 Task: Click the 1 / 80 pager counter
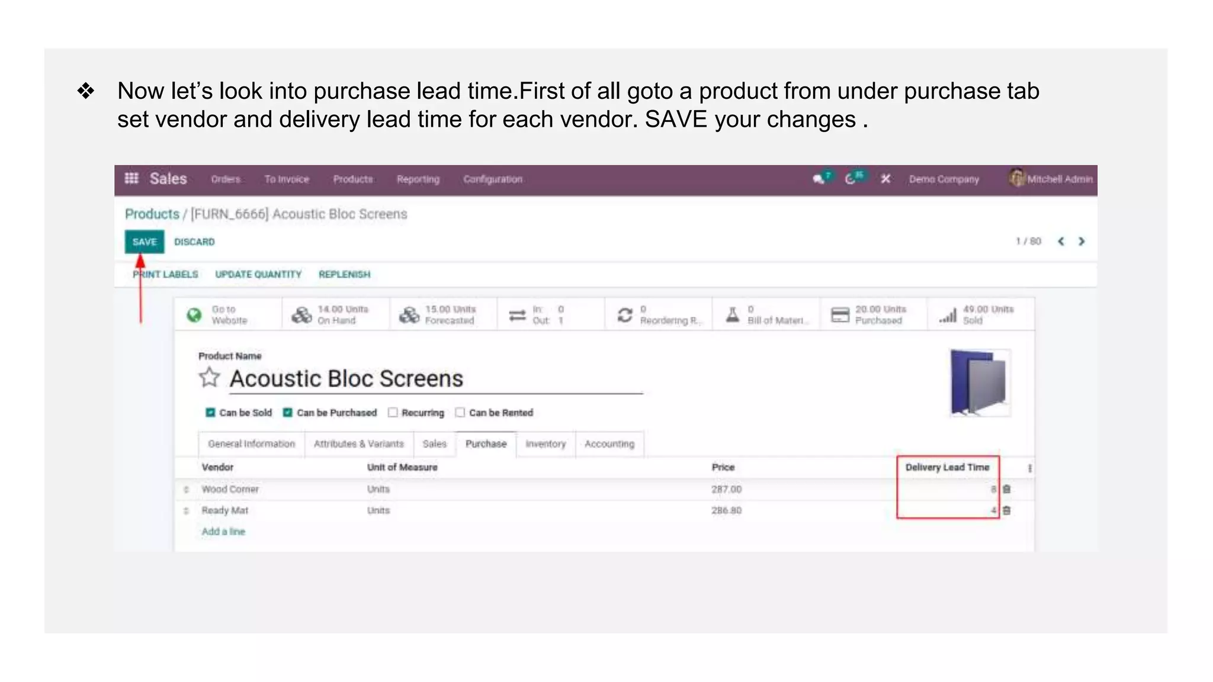click(1028, 242)
